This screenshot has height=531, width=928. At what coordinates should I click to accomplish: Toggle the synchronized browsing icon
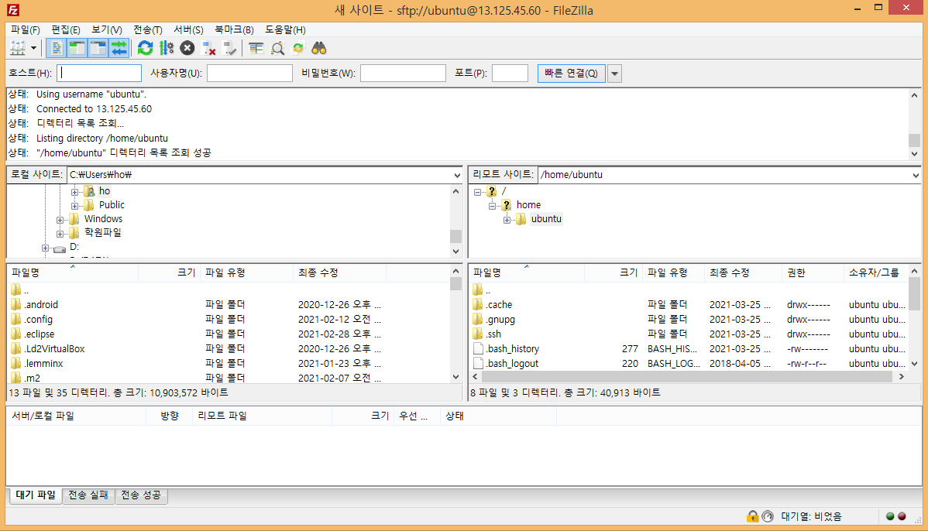click(297, 49)
